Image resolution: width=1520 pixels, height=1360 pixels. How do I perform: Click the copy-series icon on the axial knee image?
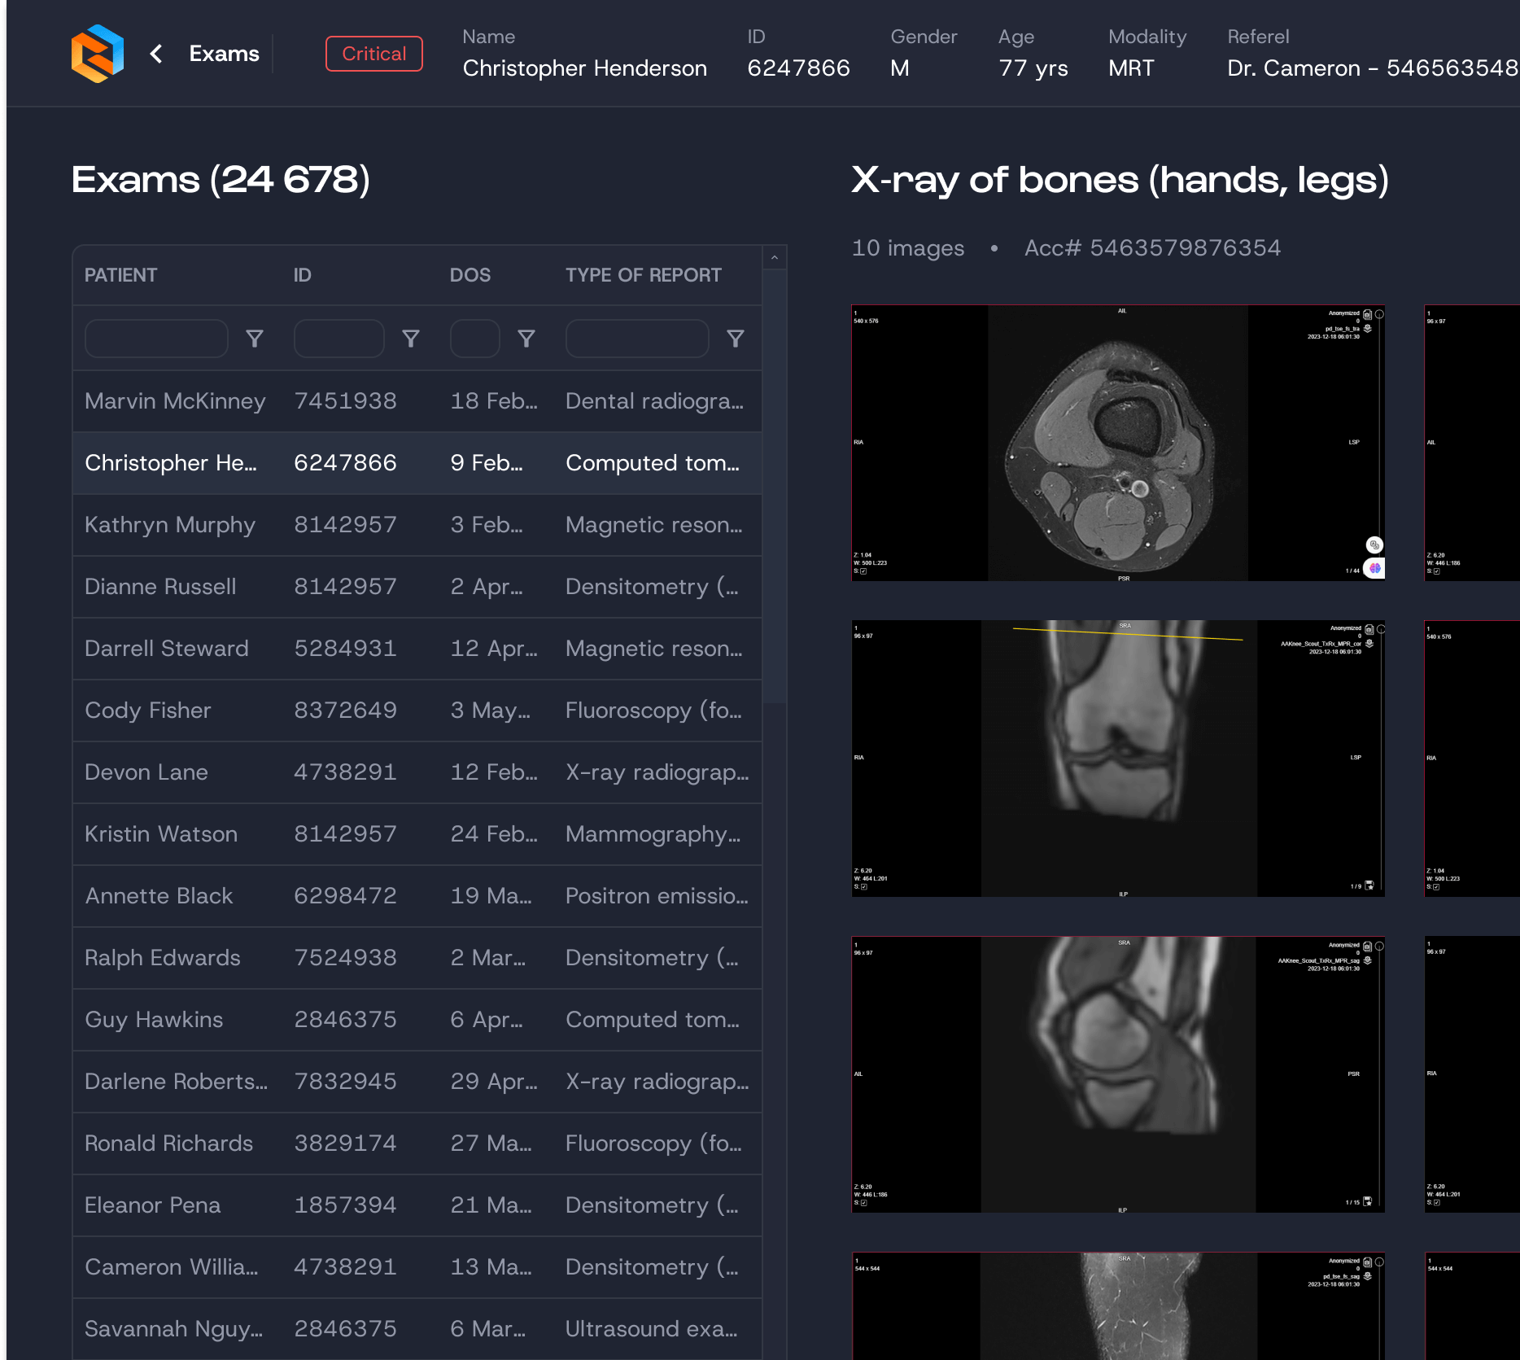(1368, 314)
